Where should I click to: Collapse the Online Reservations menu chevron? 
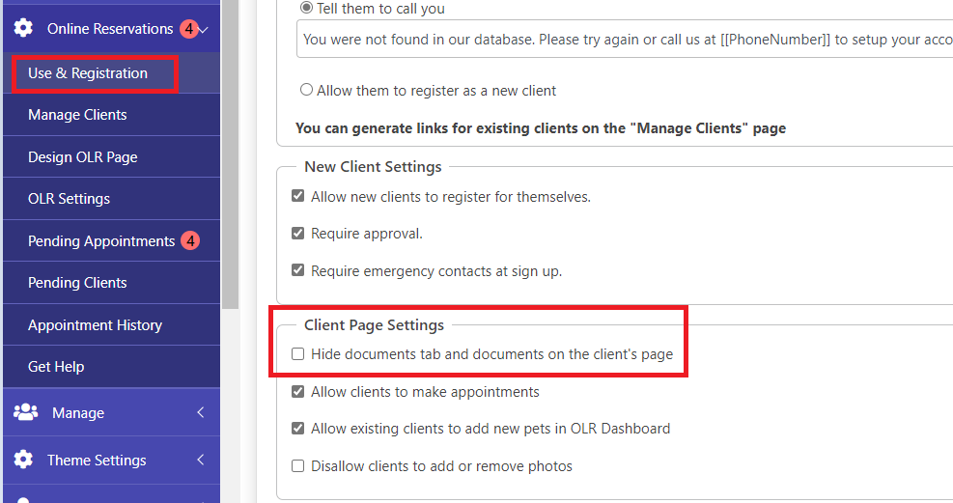[204, 30]
